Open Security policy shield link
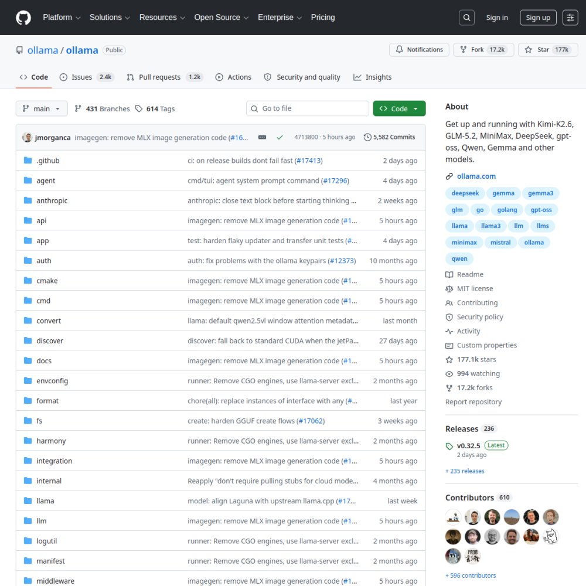 (x=474, y=317)
